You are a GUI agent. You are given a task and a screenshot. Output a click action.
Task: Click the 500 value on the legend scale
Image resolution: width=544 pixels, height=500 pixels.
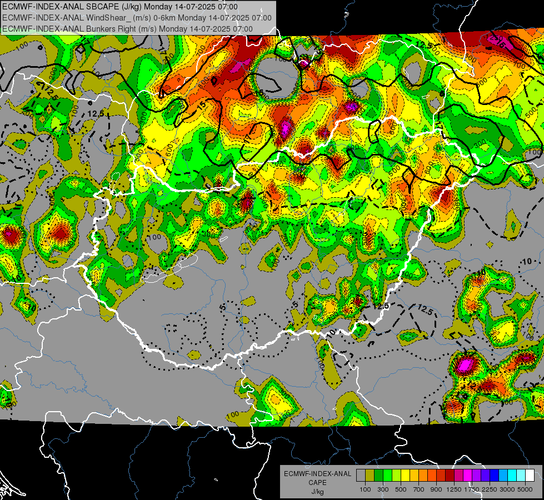click(401, 489)
